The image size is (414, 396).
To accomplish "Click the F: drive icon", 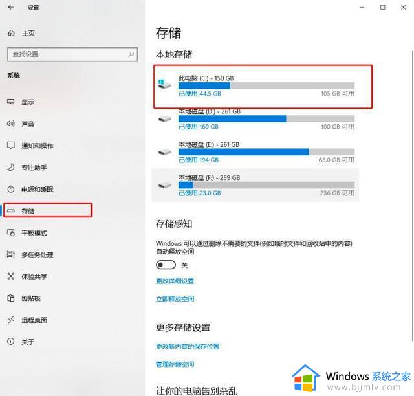I will tap(165, 185).
